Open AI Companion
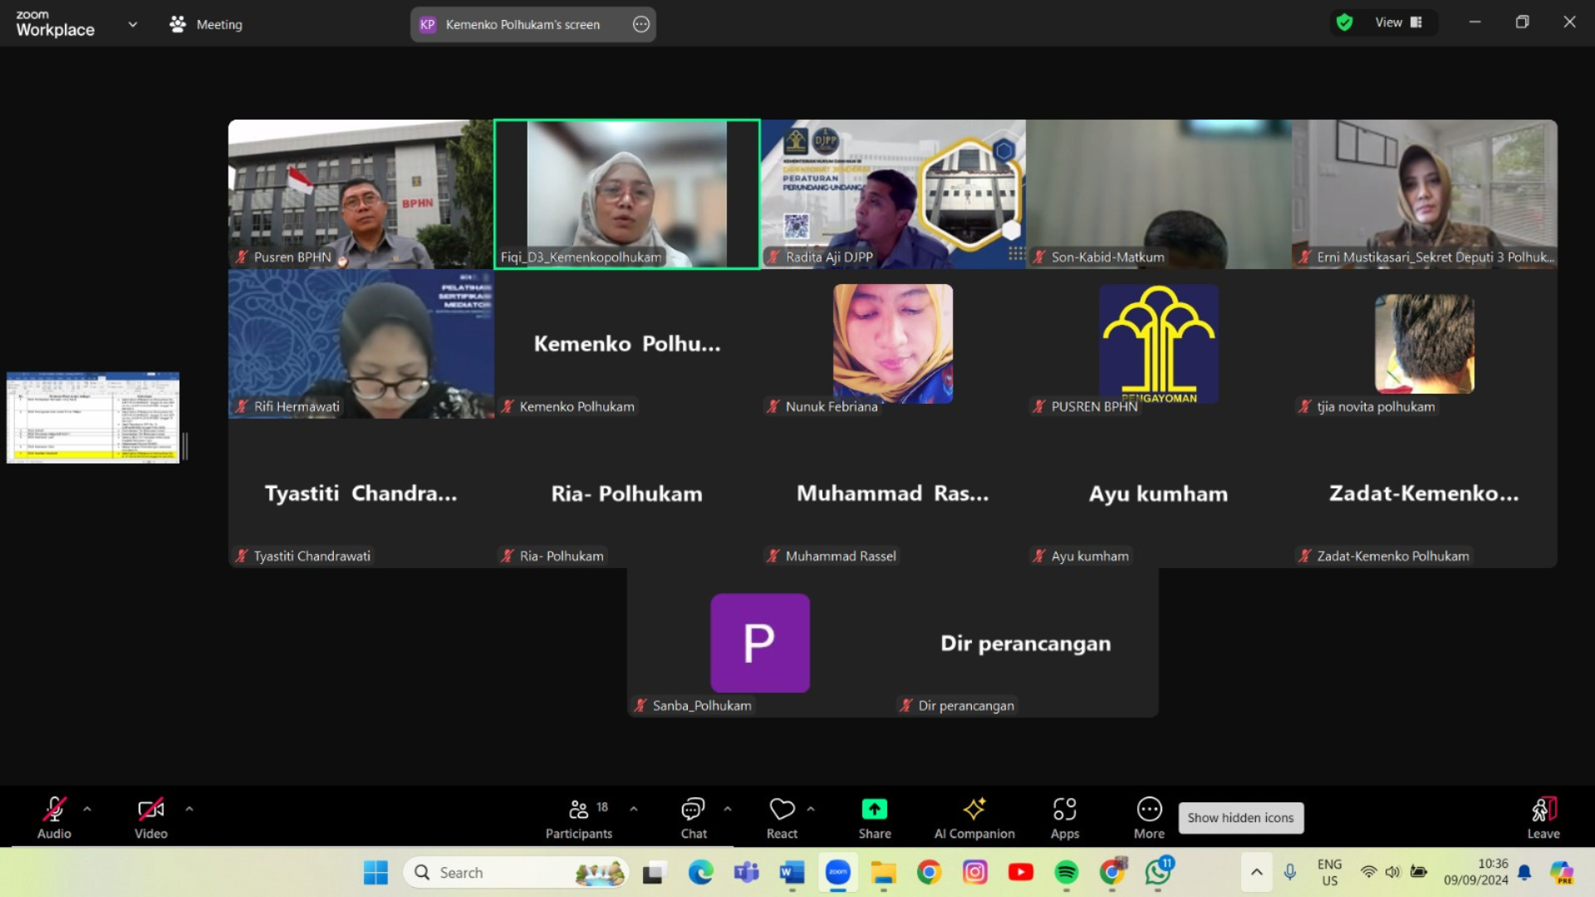 (974, 818)
